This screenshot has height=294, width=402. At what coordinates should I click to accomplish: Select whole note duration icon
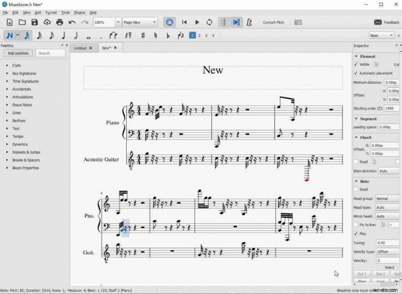89,37
